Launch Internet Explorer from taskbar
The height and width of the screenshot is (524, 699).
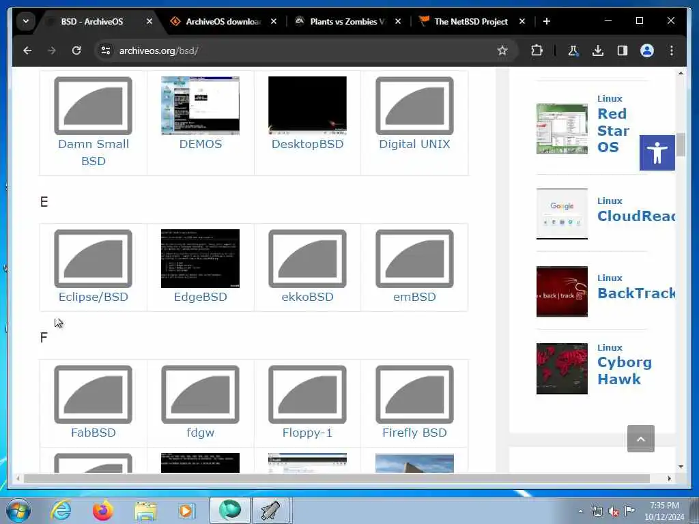point(61,510)
